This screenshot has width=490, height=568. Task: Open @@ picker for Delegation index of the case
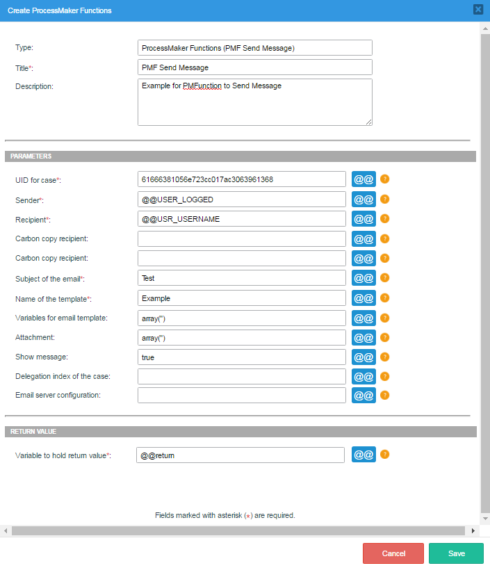click(364, 377)
